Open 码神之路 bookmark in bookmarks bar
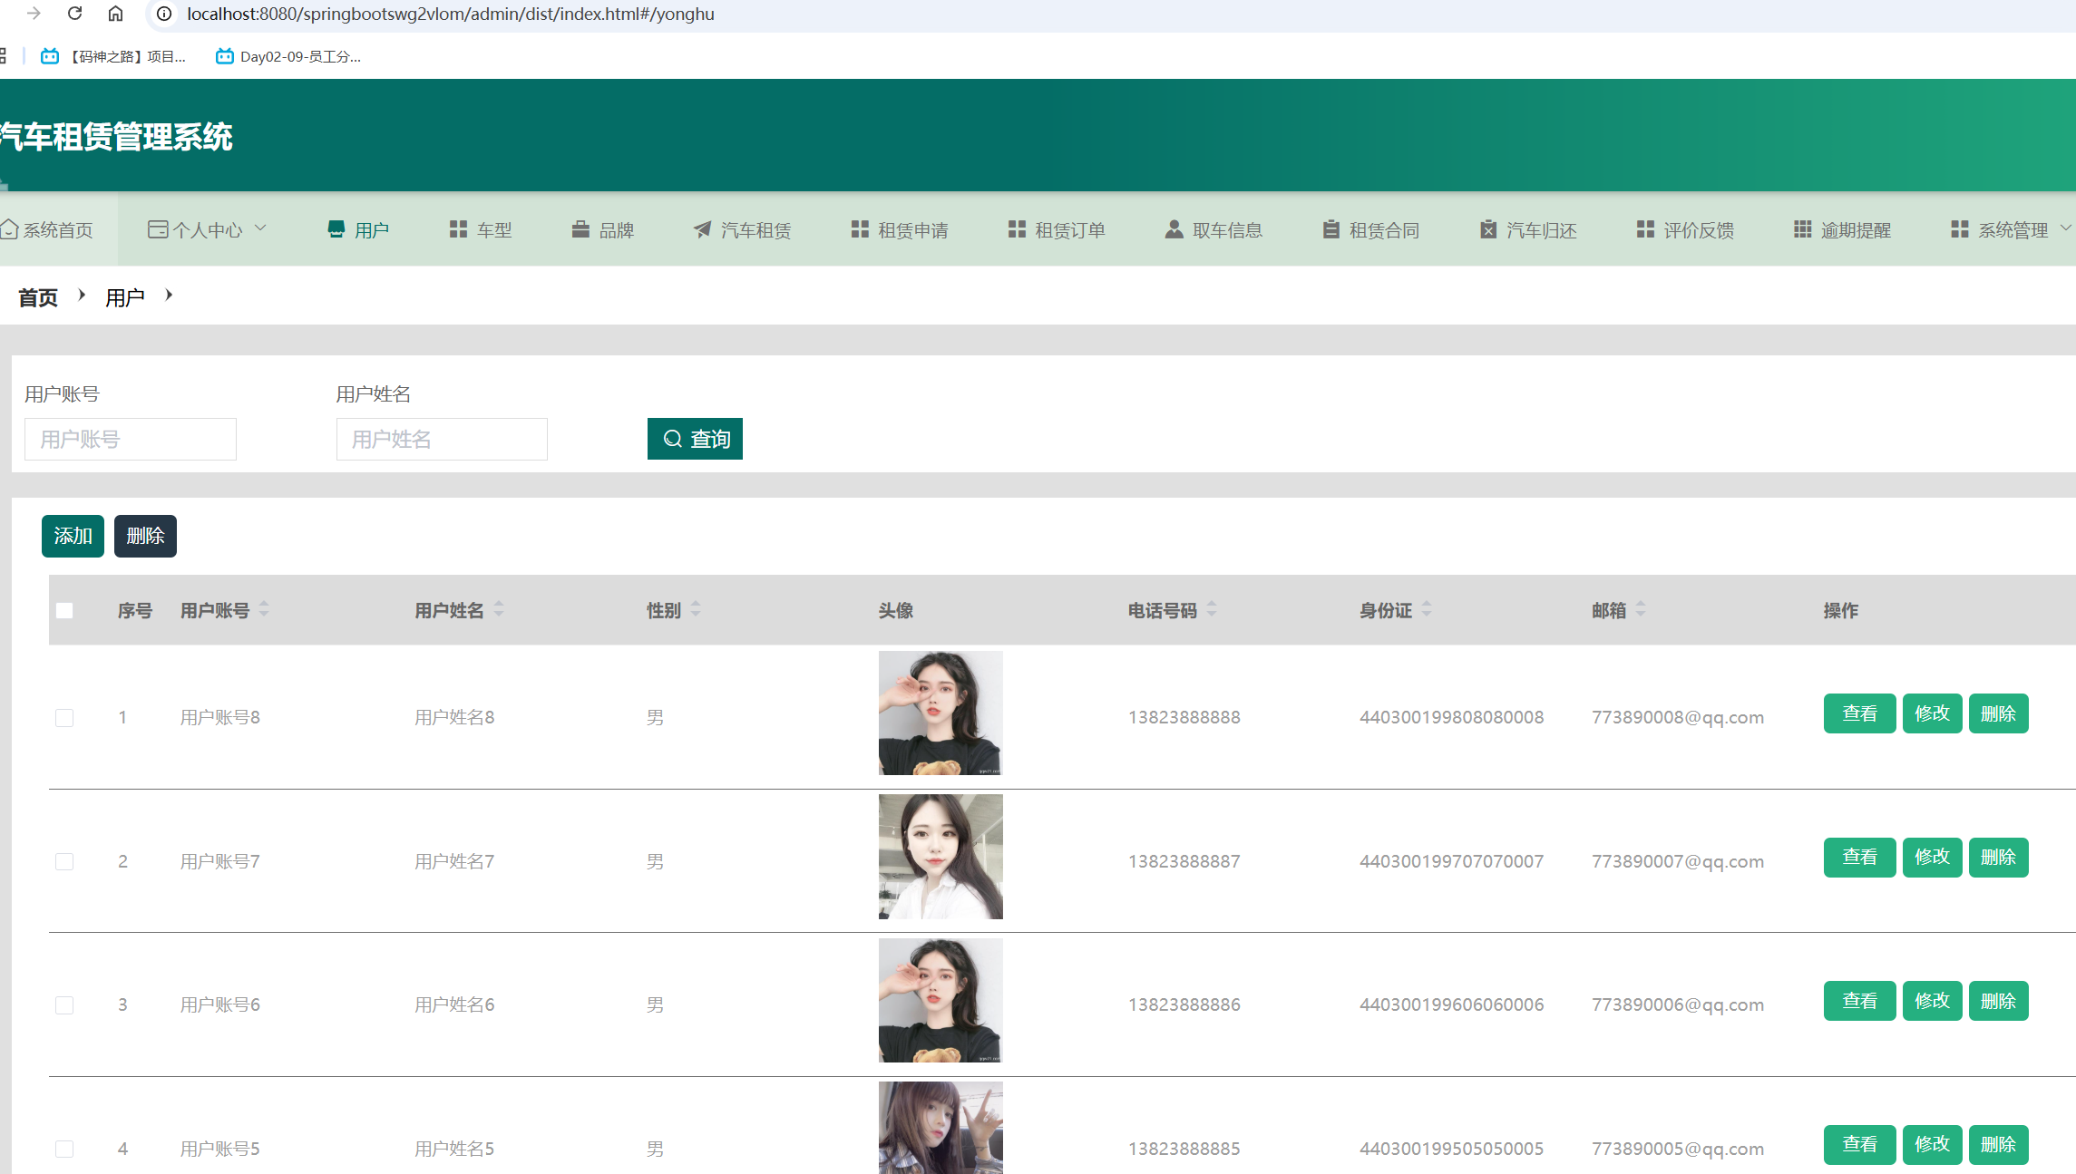This screenshot has width=2076, height=1174. [x=113, y=56]
